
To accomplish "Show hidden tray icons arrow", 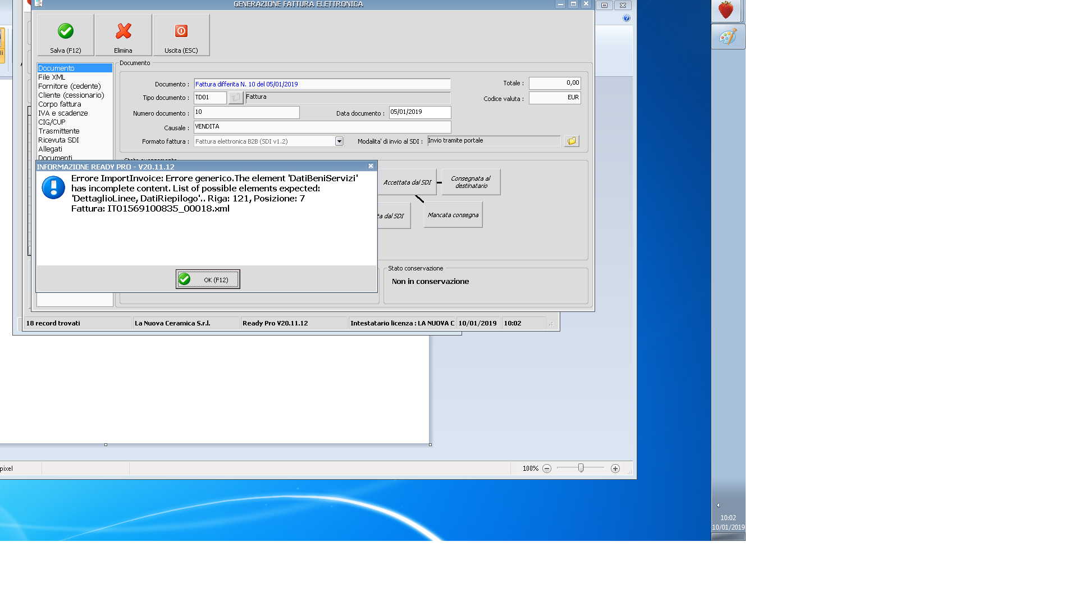I will pos(718,505).
